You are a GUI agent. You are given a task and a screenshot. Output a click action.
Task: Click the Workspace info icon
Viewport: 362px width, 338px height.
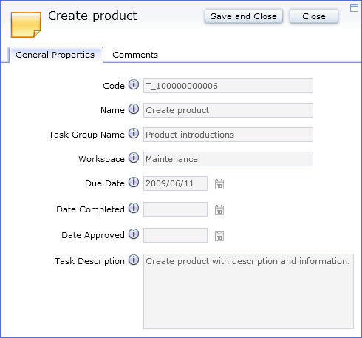pos(134,158)
